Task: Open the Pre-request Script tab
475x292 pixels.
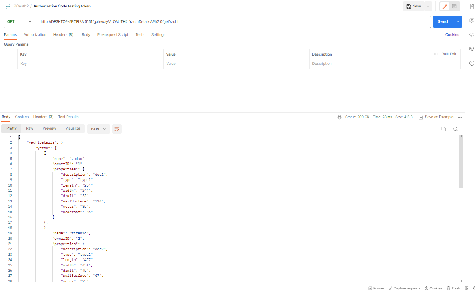Action: pos(113,35)
